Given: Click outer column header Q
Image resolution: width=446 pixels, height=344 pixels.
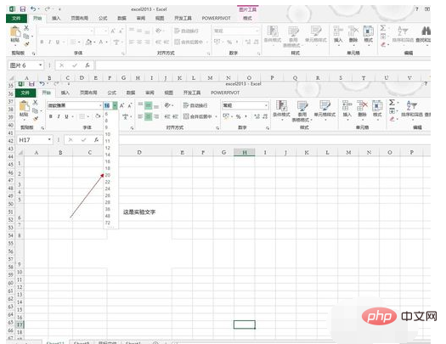Looking at the screenshot, I should click(295, 78).
